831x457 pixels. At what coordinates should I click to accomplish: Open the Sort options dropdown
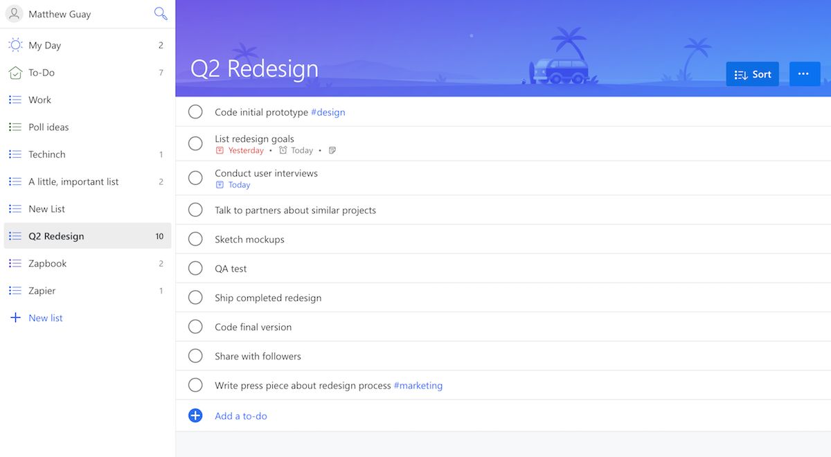[x=752, y=74]
